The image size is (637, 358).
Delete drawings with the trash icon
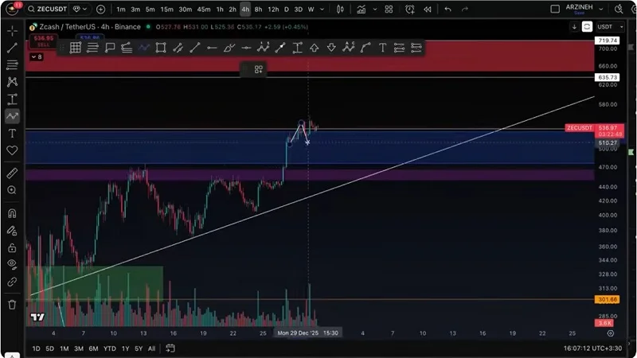click(x=12, y=304)
